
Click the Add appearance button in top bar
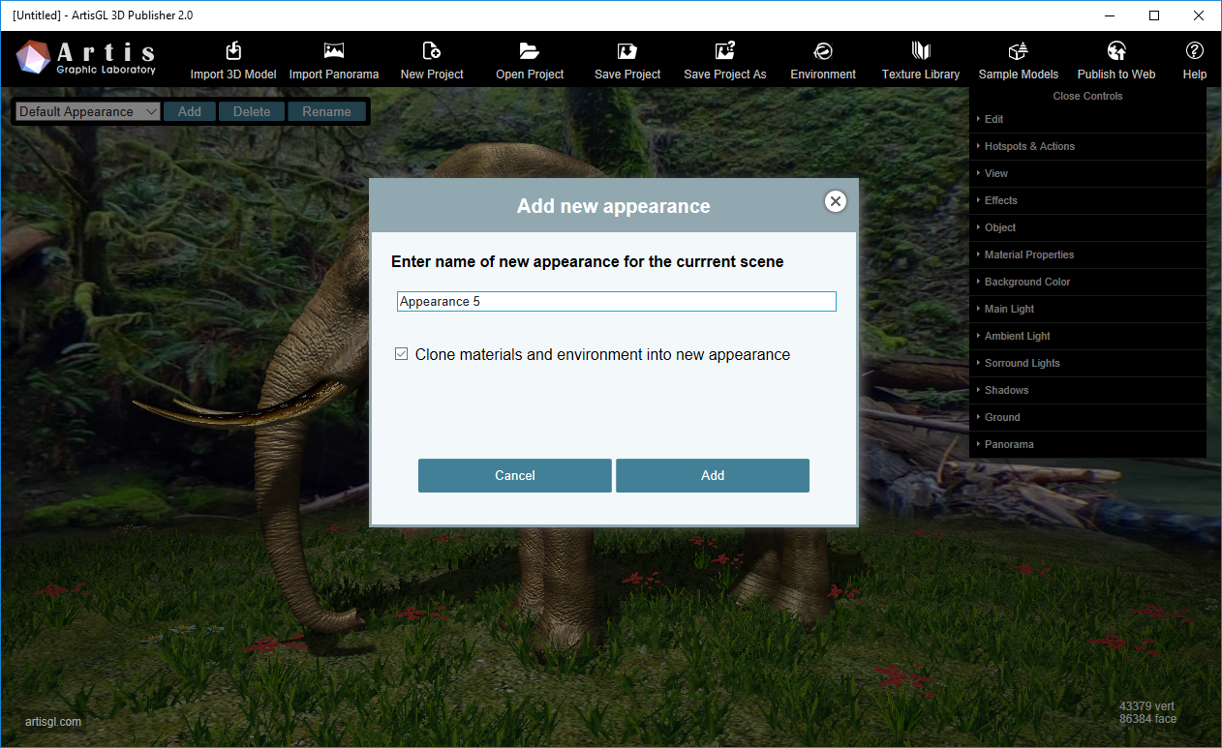point(190,111)
